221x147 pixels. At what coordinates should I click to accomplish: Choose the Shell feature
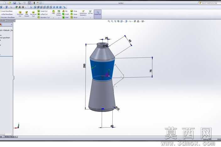[x=65, y=18]
